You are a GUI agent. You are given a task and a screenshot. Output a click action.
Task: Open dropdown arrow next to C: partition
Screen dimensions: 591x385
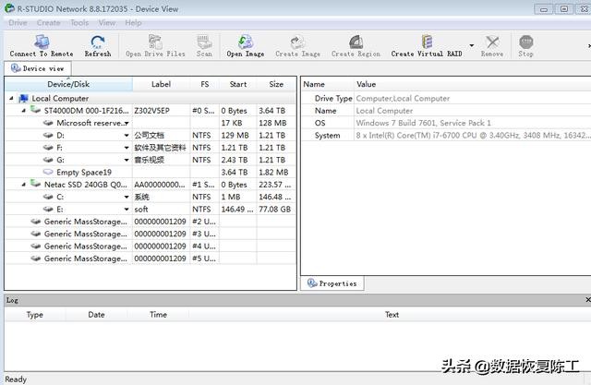pos(127,198)
